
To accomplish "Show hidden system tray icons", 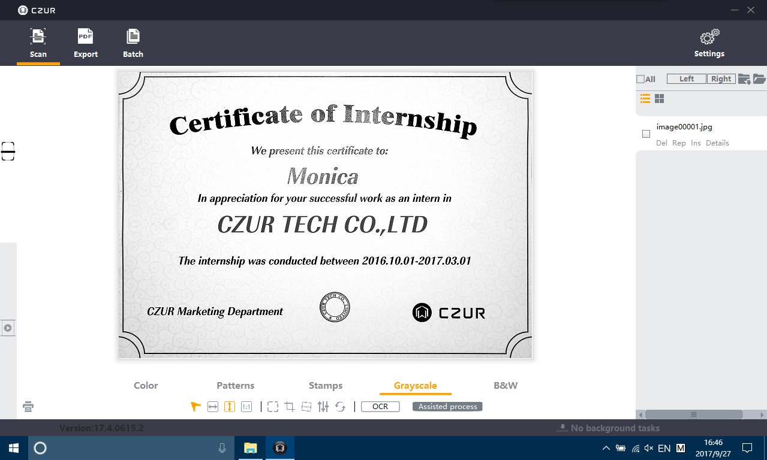I will (x=606, y=448).
